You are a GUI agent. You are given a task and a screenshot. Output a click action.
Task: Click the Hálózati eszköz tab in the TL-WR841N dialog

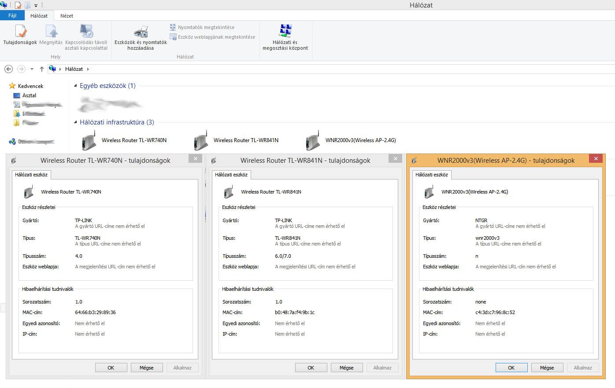231,175
